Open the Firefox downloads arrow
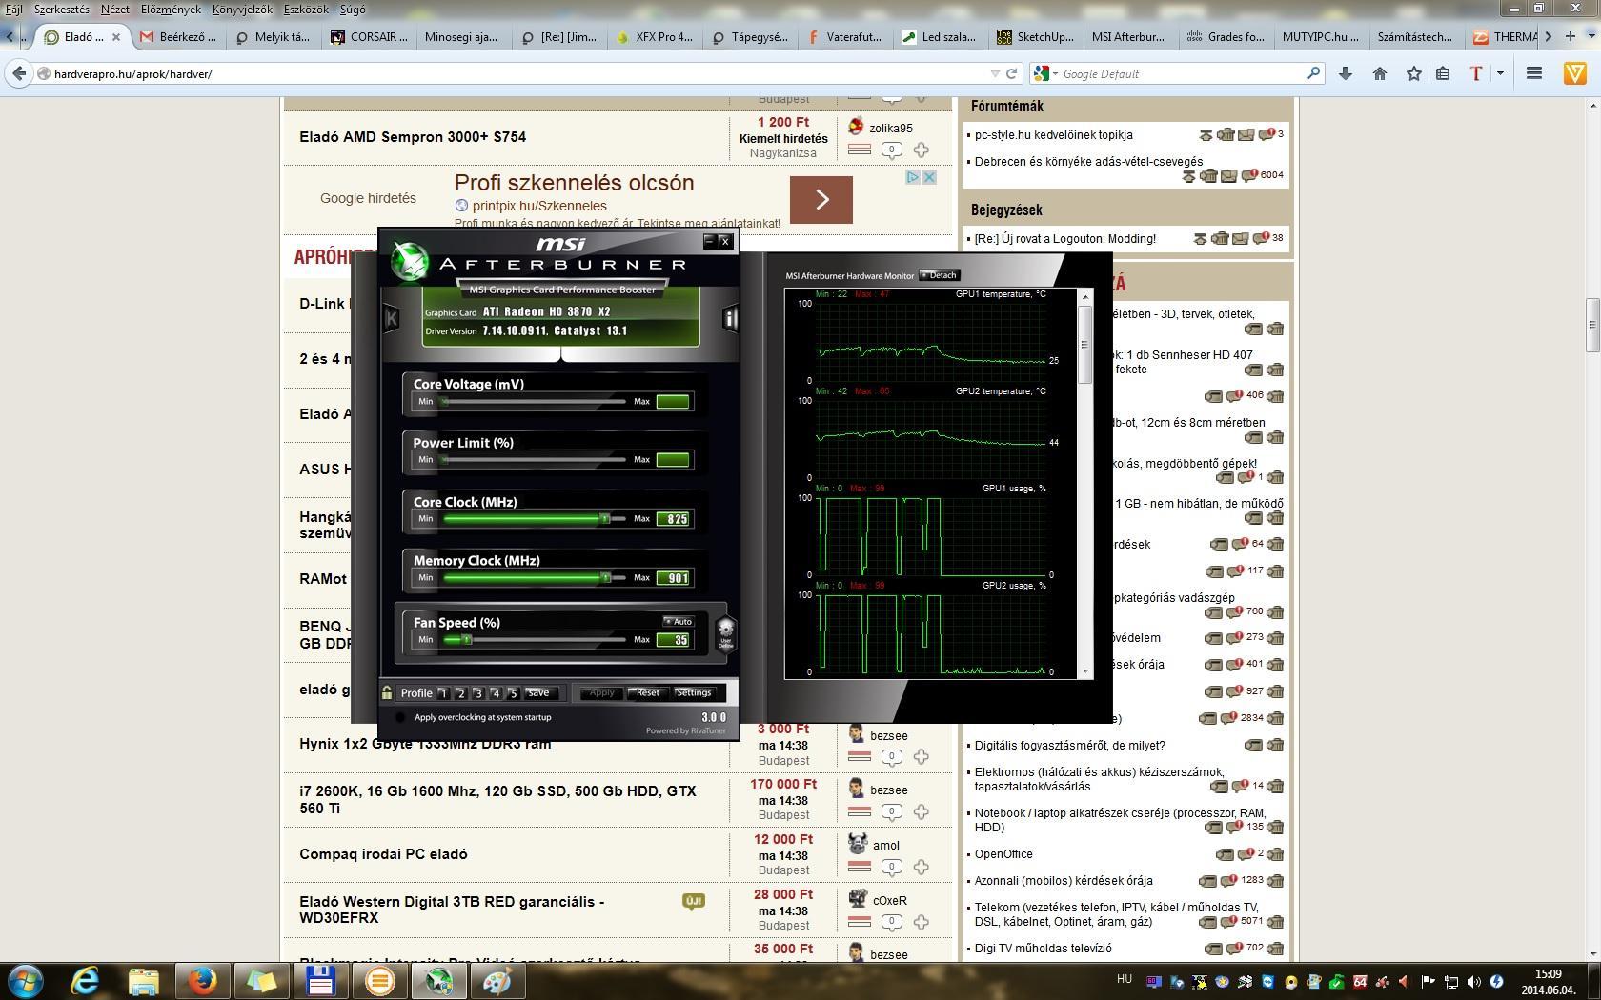 coord(1346,73)
